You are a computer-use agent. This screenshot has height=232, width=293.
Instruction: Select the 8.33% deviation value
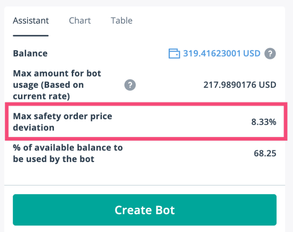[x=264, y=122]
